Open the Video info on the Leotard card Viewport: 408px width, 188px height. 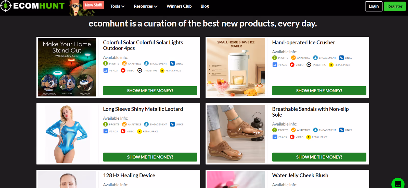[123, 131]
